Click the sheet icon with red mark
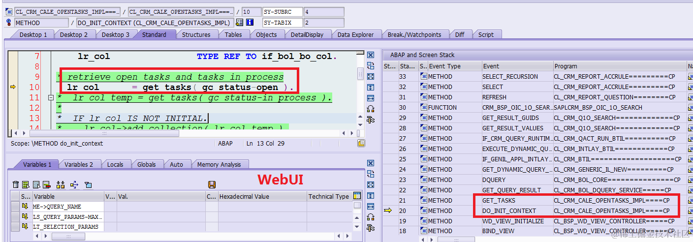Viewport: 693px width, 242px height. [x=47, y=184]
